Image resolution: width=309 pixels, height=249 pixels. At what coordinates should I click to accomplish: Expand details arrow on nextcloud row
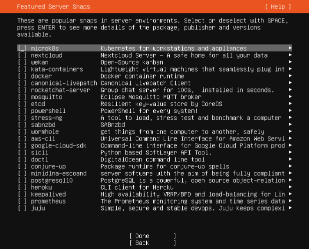pyautogui.click(x=290, y=55)
